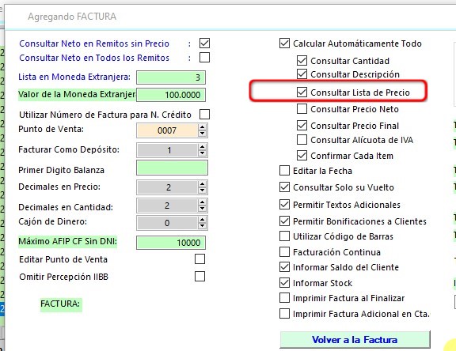
Task: Toggle Consultar Lista de Precio checkbox
Action: click(x=302, y=92)
